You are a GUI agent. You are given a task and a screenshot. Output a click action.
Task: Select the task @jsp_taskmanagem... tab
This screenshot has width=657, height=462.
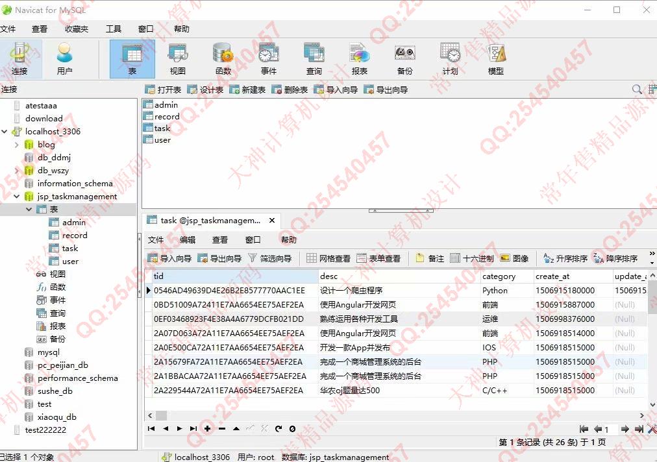coord(210,221)
